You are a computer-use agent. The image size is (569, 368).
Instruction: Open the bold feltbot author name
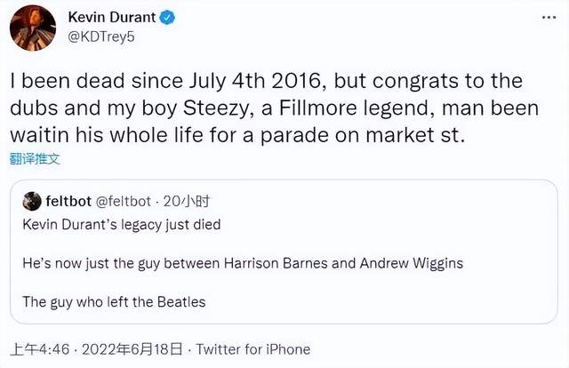pos(69,201)
